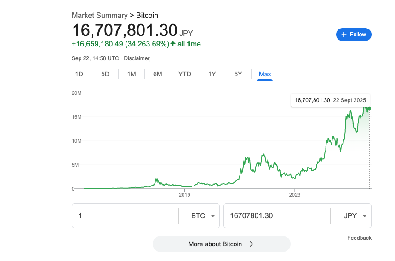
Task: Click the green endpoint marker on chart
Action: 369,109
